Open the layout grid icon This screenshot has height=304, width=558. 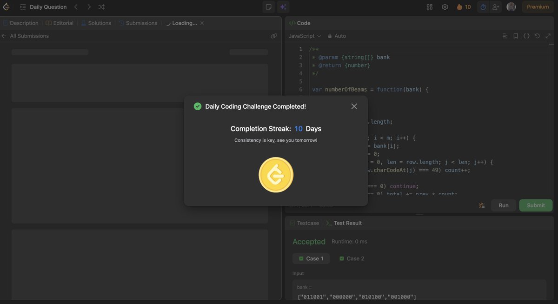[x=430, y=7]
